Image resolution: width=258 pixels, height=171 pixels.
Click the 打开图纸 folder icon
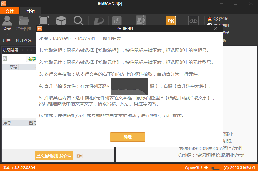point(24,21)
